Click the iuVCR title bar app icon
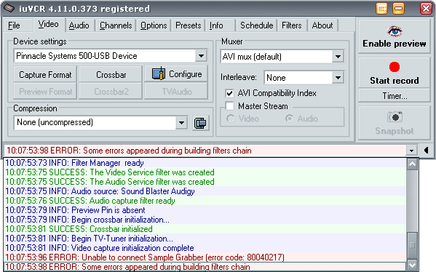The image size is (436, 272). [x=9, y=8]
